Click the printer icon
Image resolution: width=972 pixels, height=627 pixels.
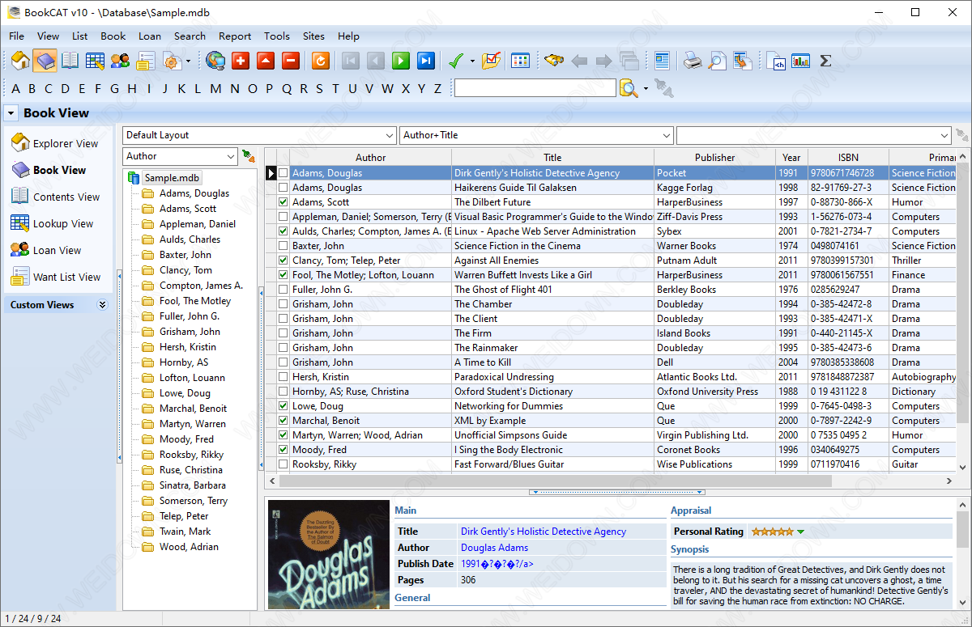coord(693,61)
